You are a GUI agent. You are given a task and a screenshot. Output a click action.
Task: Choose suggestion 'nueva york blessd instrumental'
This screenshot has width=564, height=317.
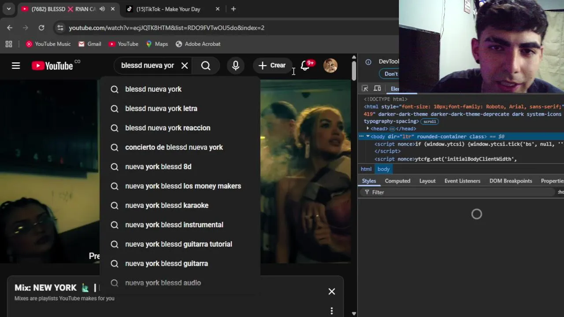click(x=180, y=225)
